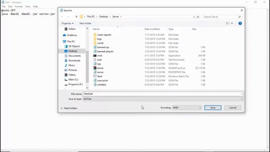Select Server in address path
This screenshot has width=270, height=152.
pos(116,16)
